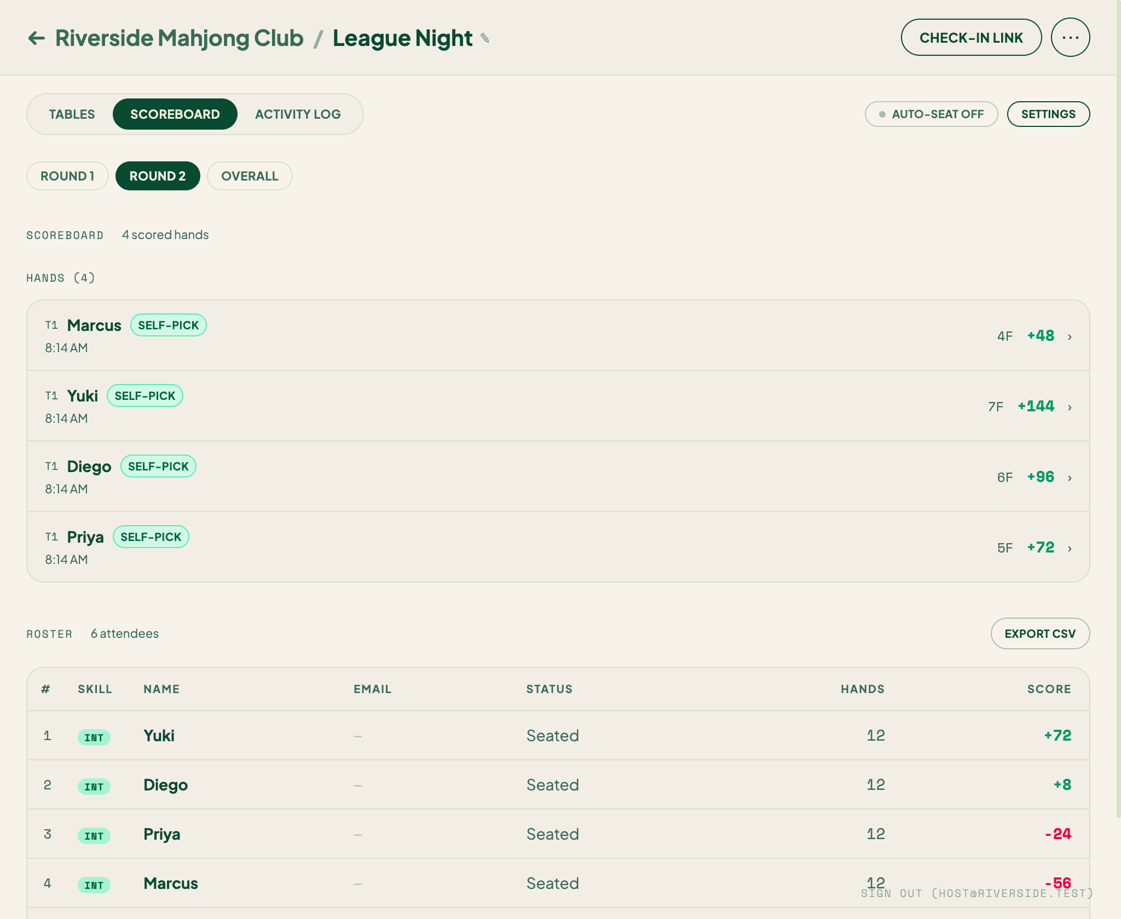View Overall standings
Image resolution: width=1121 pixels, height=919 pixels.
[x=250, y=176]
